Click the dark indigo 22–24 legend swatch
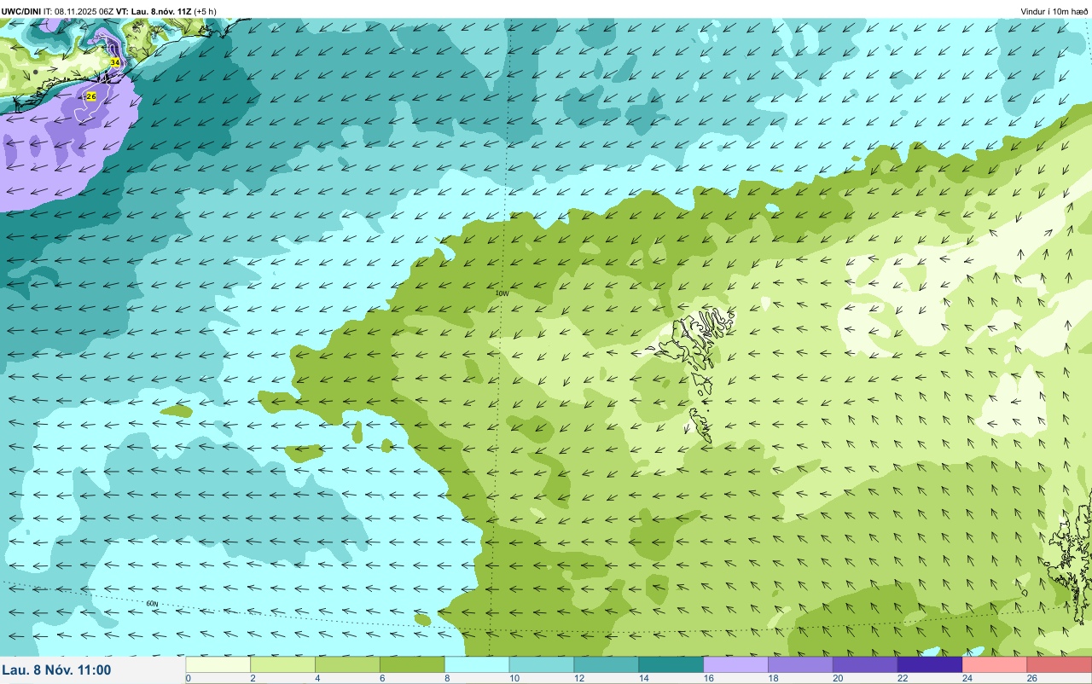Screen dimensions: 1092x684 click(931, 664)
